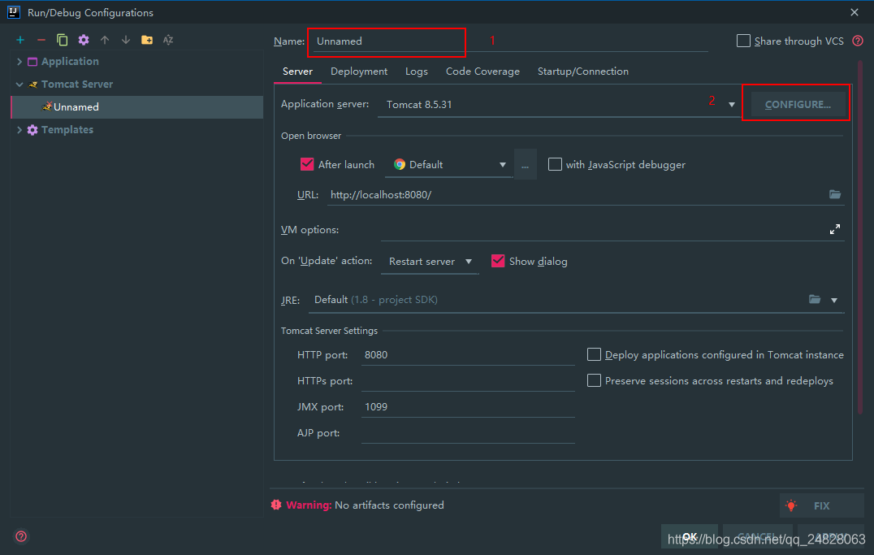Sort configurations alphabetically
This screenshot has width=874, height=555.
(x=168, y=40)
